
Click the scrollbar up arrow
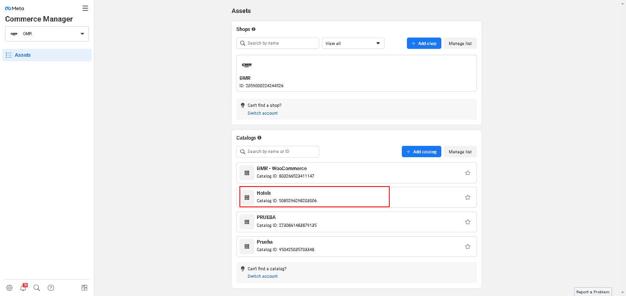pyautogui.click(x=622, y=3)
